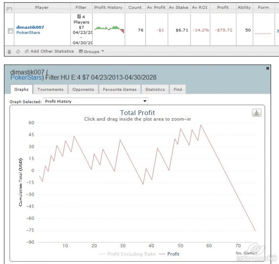Sort by the Player column header
This screenshot has width=279, height=264.
42,8
